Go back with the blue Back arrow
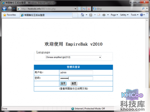 click(4, 9)
